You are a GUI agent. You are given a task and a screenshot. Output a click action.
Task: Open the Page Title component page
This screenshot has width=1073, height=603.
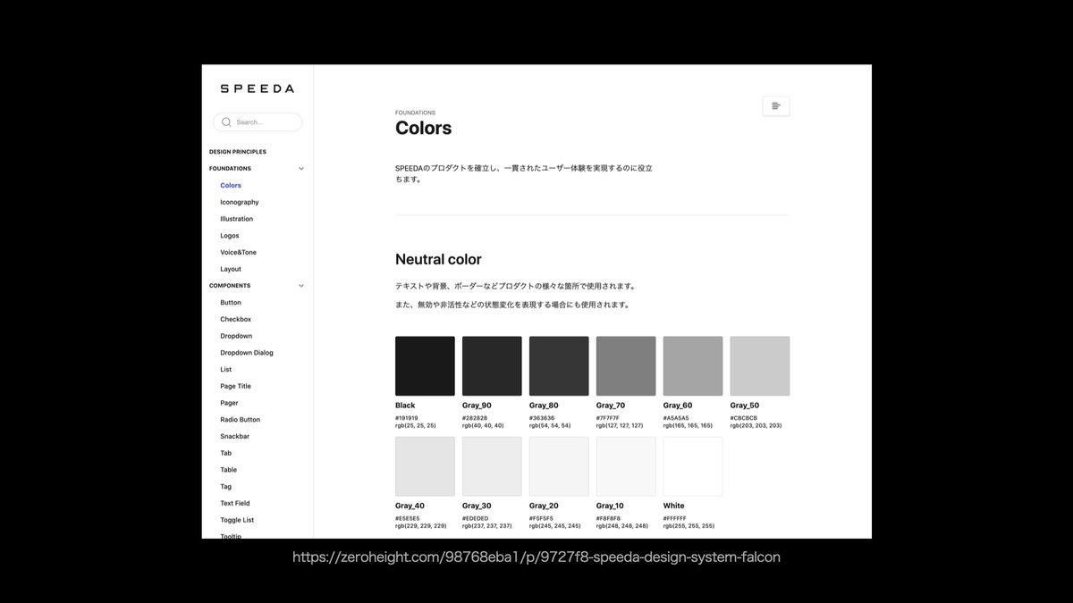236,387
